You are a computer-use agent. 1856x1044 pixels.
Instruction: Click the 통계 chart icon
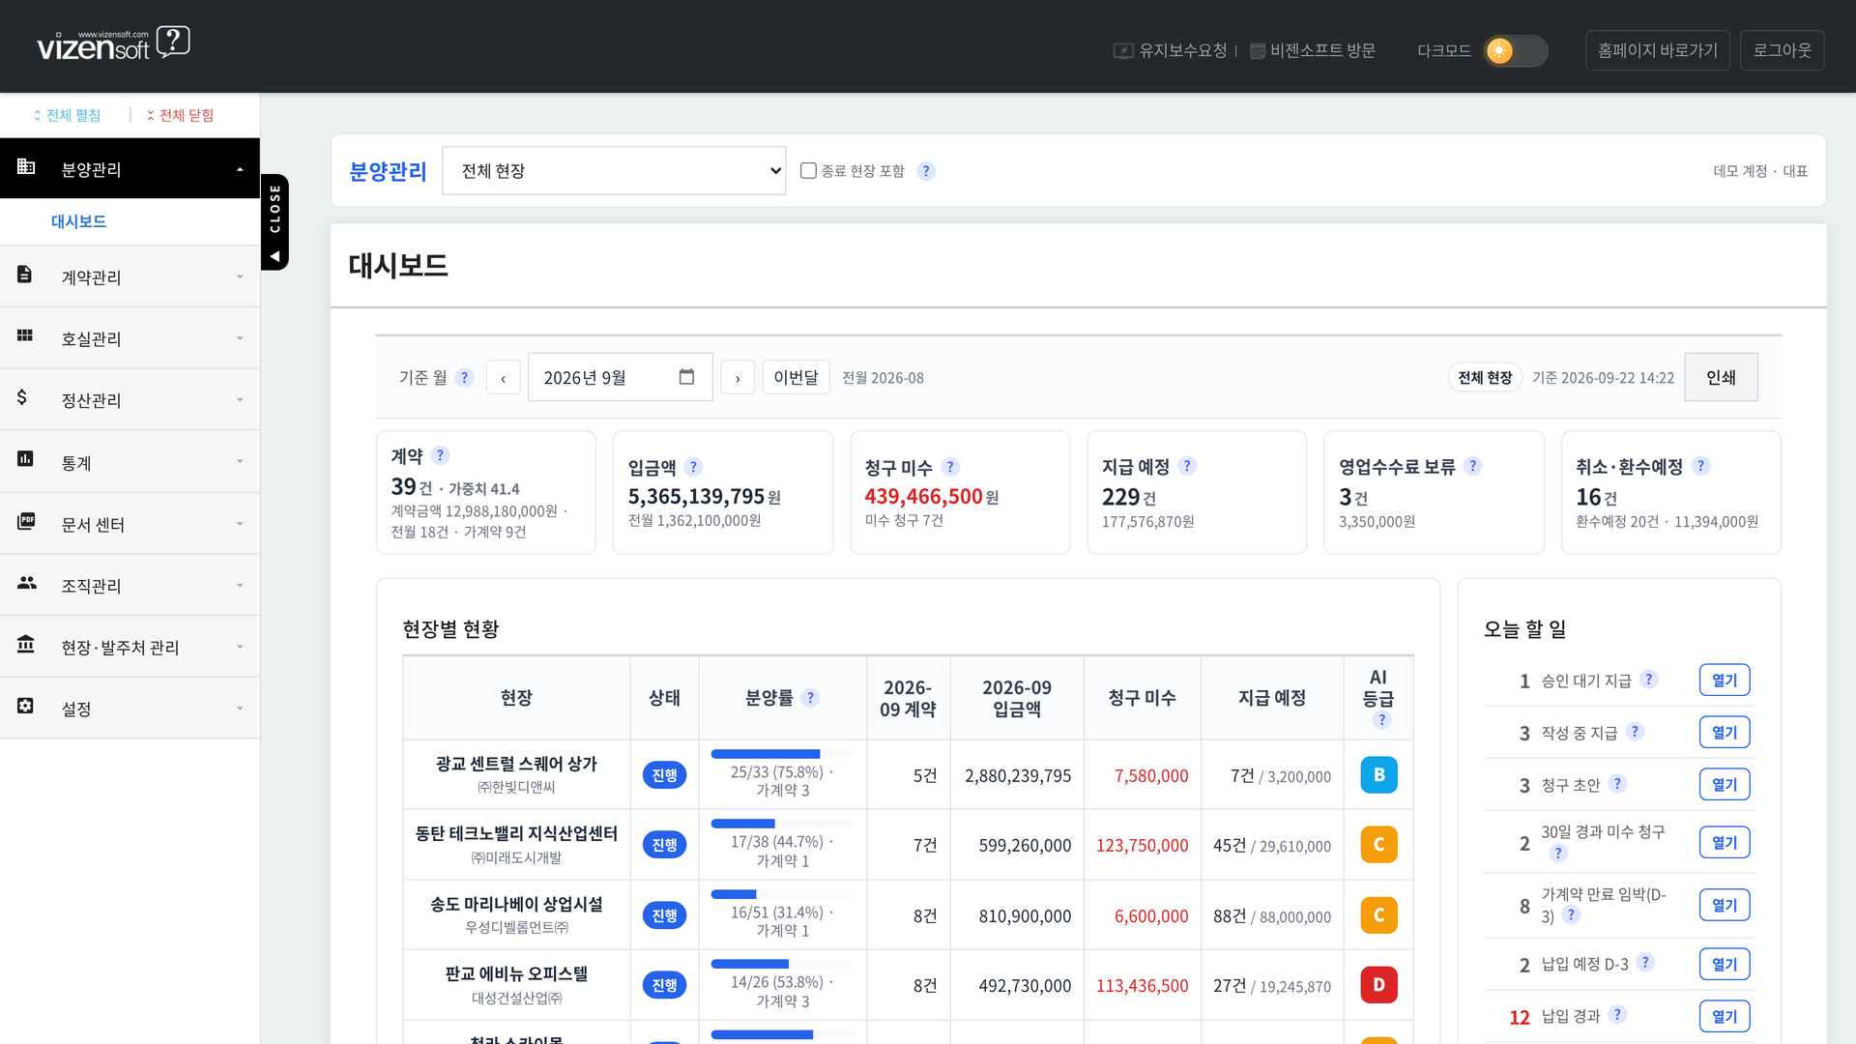(25, 458)
